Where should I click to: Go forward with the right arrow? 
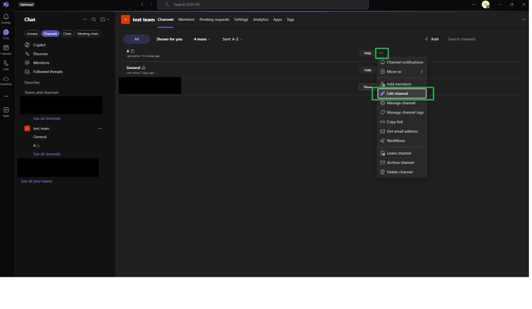tap(151, 4)
